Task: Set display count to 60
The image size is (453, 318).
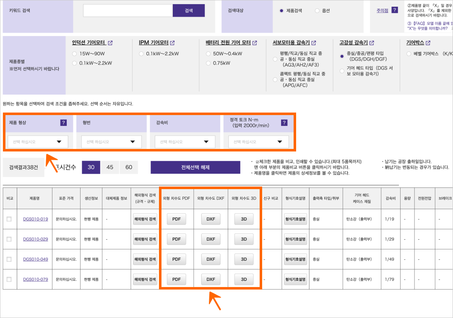Action: [x=129, y=167]
